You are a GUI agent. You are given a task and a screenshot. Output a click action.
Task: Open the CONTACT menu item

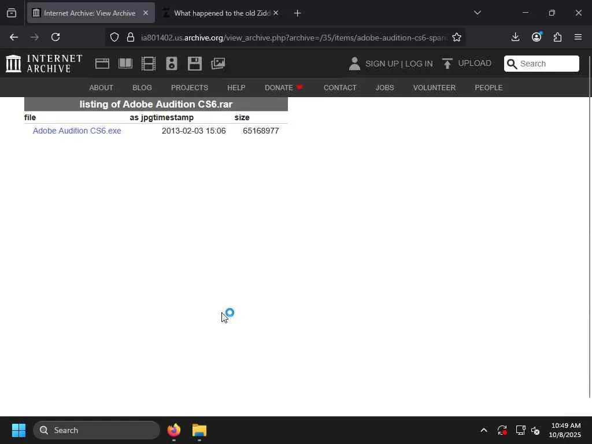(x=340, y=88)
